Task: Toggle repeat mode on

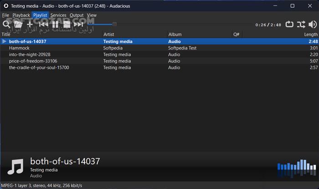Action: point(289,25)
